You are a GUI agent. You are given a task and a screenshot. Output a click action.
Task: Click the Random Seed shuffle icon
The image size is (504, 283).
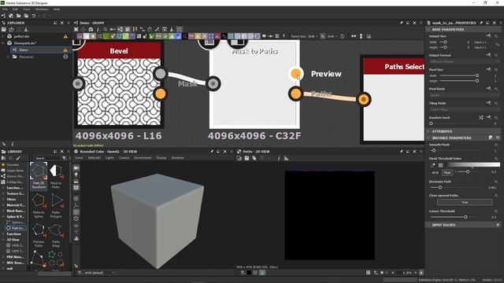coord(481,117)
